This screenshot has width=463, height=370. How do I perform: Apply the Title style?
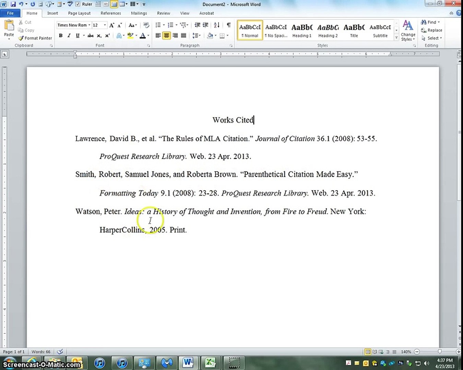pyautogui.click(x=354, y=30)
